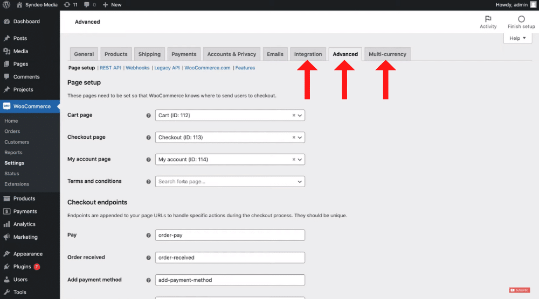Open the Emails tab
The image size is (539, 299).
pos(275,54)
